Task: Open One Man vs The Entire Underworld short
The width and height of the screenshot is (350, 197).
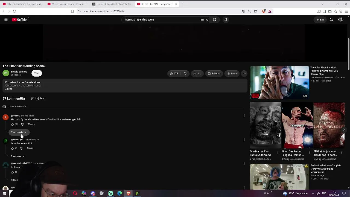Action: click(x=265, y=125)
